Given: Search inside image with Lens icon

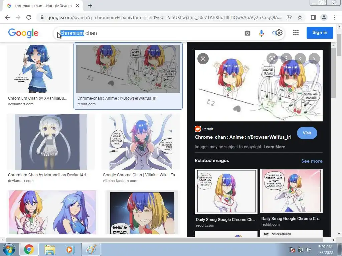Looking at the screenshot, I should coord(272,59).
